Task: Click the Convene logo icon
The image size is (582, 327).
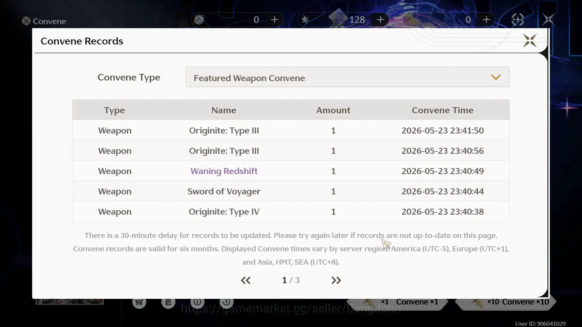Action: [x=26, y=21]
